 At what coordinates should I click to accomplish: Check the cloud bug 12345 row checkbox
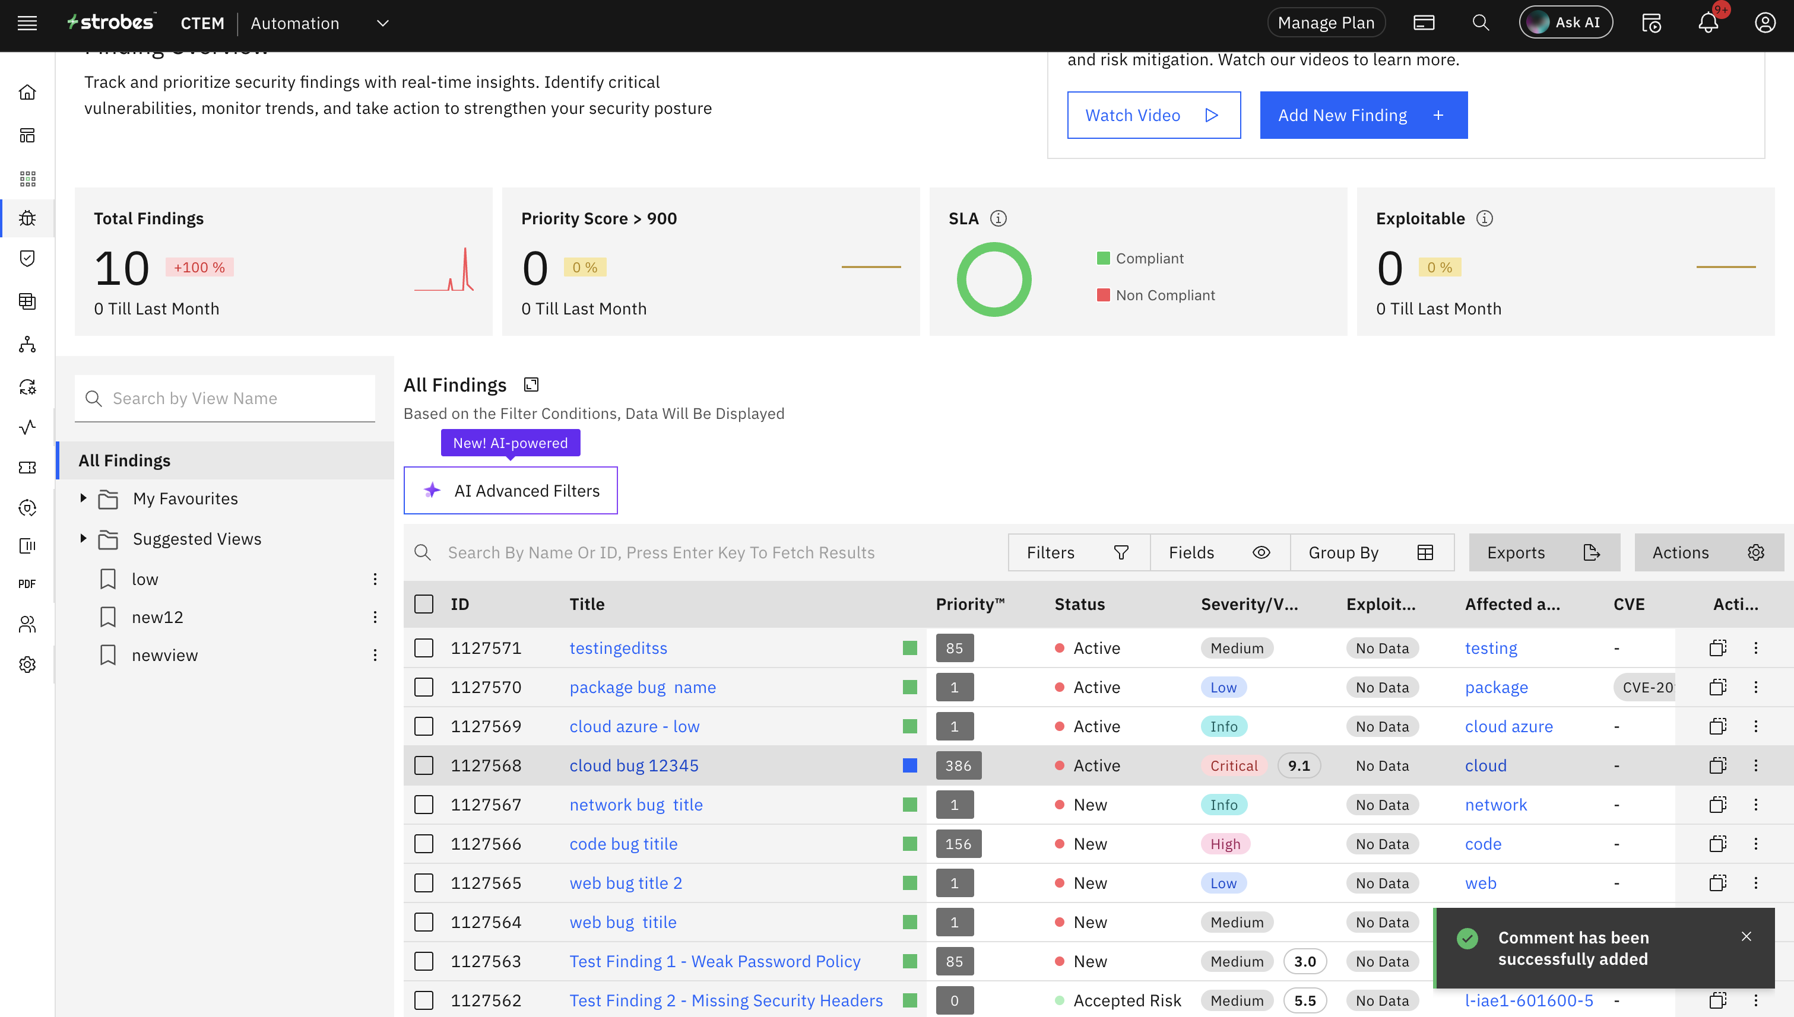click(x=423, y=765)
